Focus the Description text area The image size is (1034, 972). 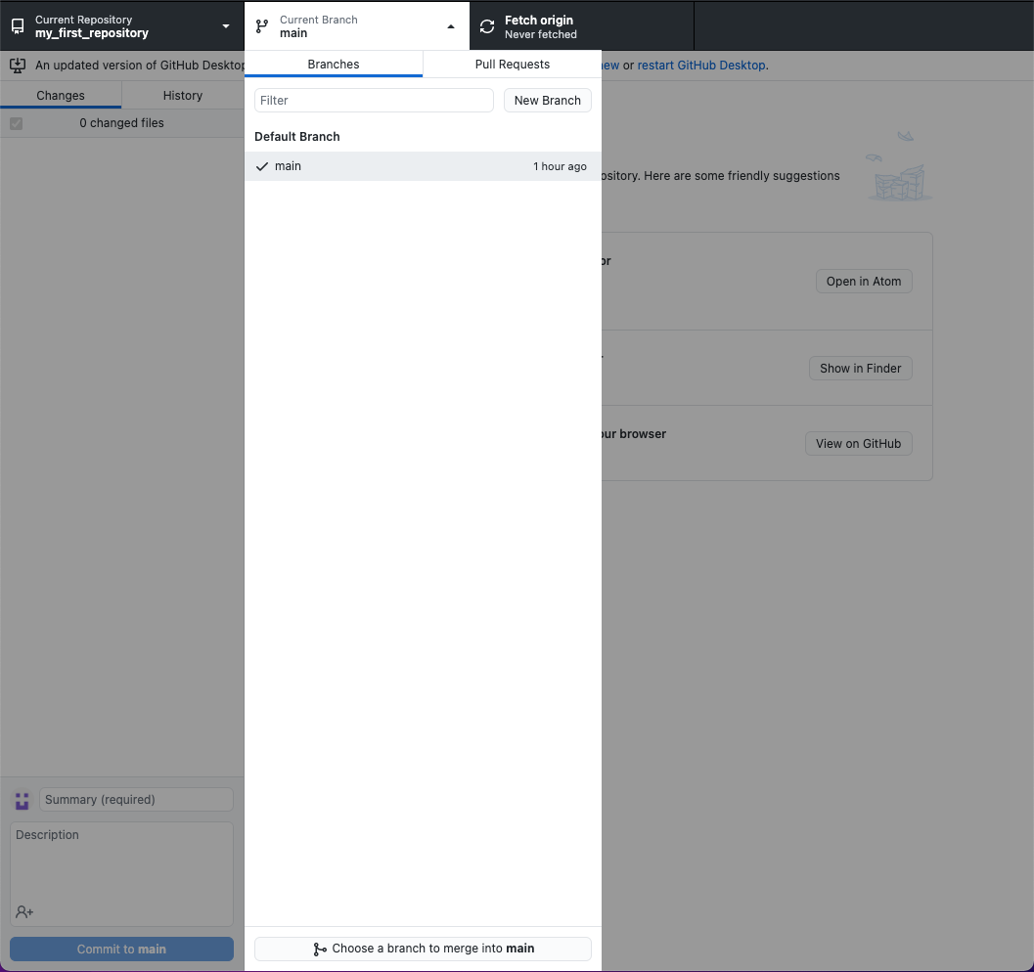(122, 874)
